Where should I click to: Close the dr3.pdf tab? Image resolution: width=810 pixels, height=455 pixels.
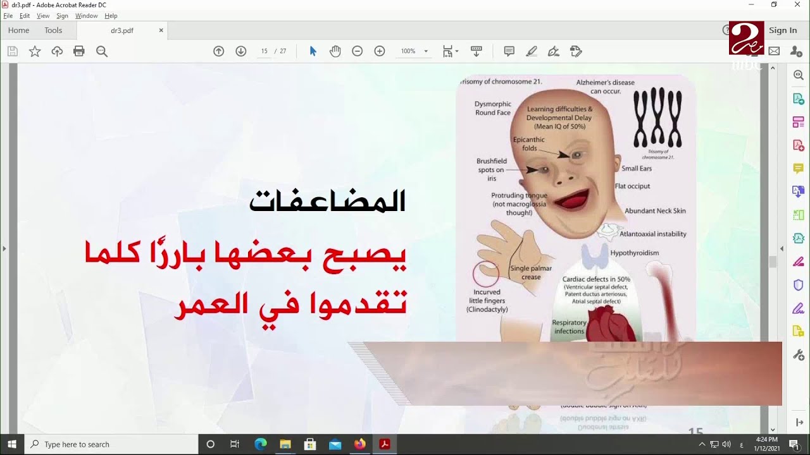pos(161,30)
